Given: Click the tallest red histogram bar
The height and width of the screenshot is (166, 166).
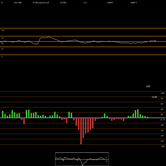Looking at the screenshot, I should [81, 131].
